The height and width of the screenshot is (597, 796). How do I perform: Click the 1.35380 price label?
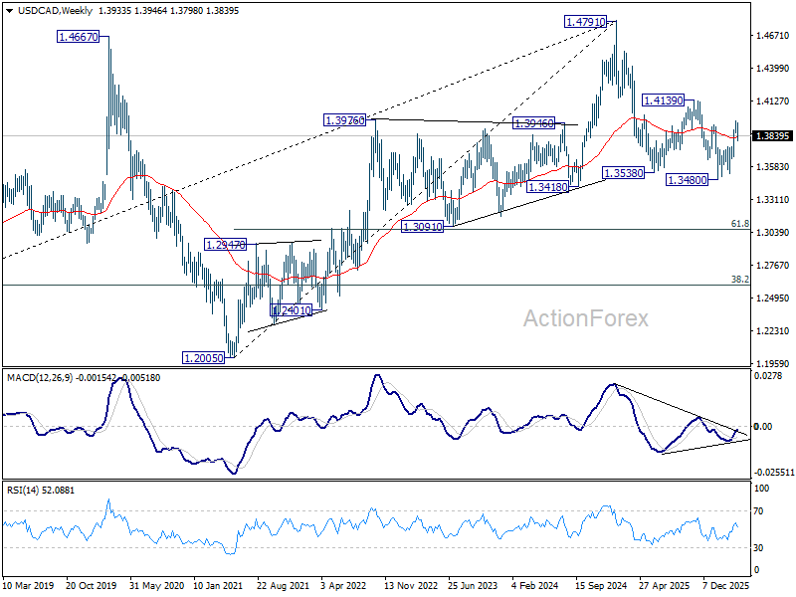[623, 172]
